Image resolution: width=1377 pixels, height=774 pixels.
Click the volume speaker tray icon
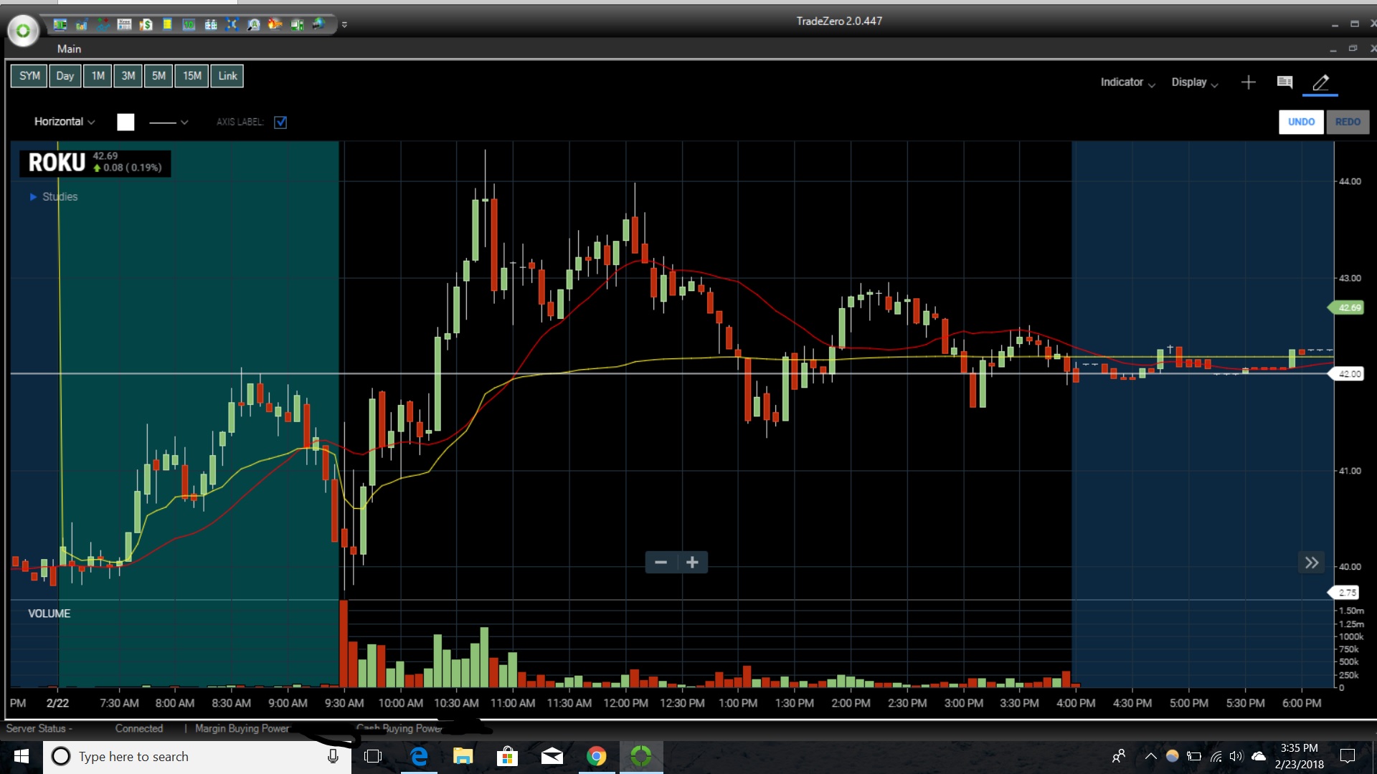coord(1236,757)
